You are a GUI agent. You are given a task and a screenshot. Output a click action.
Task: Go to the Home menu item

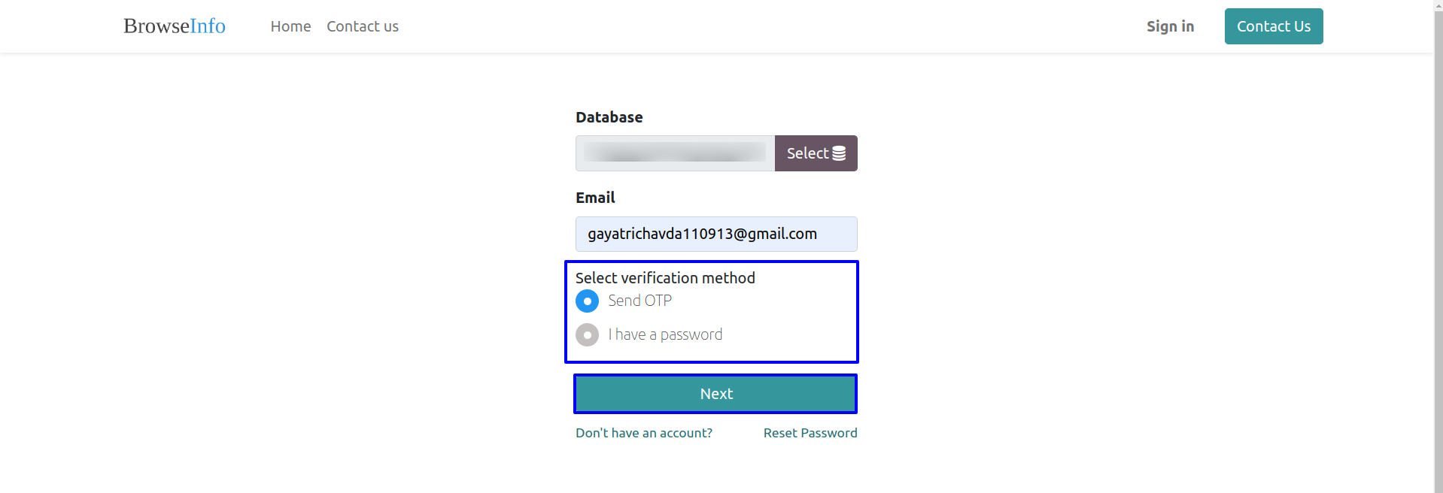[x=290, y=26]
